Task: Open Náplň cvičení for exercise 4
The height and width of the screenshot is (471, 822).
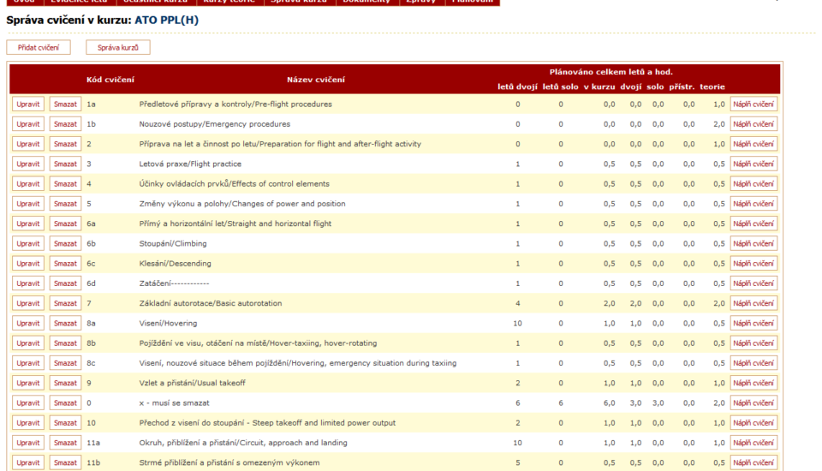Action: pos(753,183)
